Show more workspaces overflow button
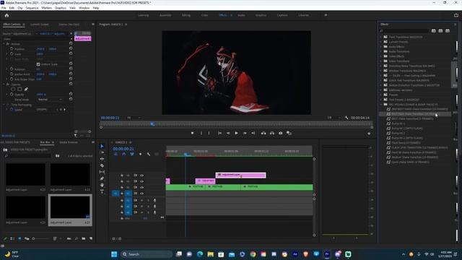 tap(326, 15)
